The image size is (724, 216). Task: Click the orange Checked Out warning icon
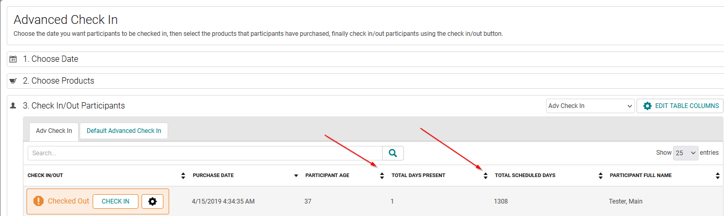coord(39,201)
